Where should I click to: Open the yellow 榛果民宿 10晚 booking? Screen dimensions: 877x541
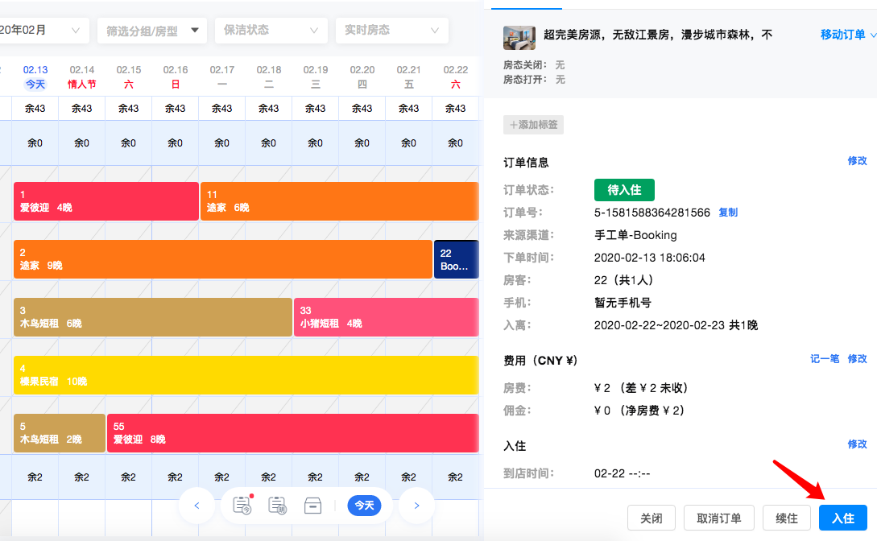click(246, 375)
